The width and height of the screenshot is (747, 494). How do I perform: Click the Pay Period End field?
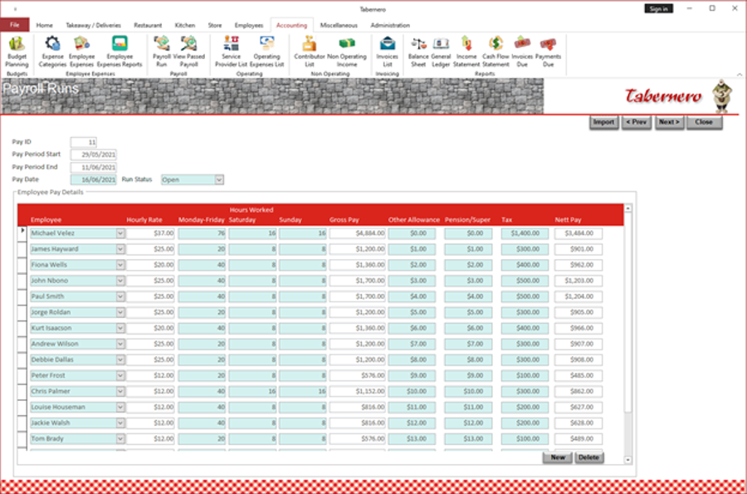tap(93, 167)
